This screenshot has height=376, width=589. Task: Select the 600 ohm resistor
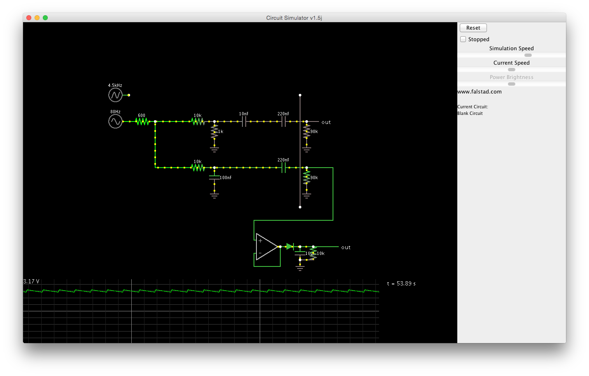coord(142,121)
